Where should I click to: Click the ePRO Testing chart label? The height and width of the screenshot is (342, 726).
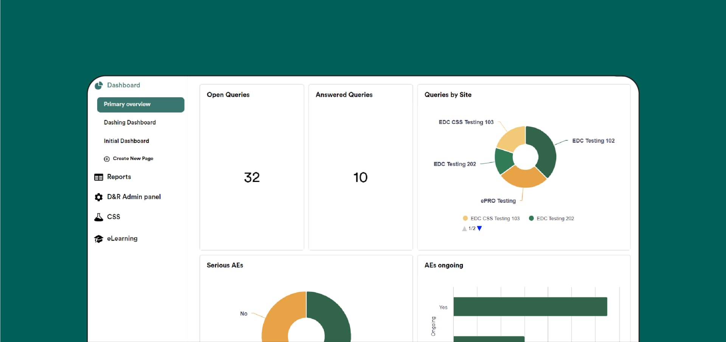click(x=498, y=201)
